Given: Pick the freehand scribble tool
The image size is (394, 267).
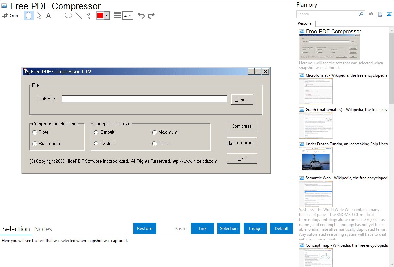Looking at the screenshot, I should [88, 15].
